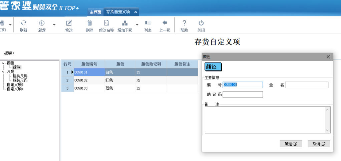Select row number 2 header
The image size is (341, 161).
67,80
